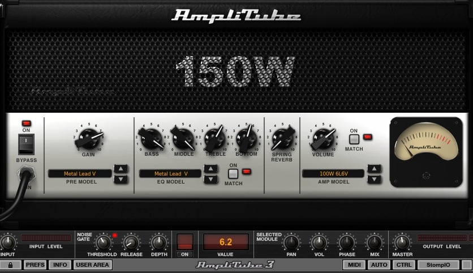Select next Pre Model with up arrow
This screenshot has width=473, height=273.
click(x=121, y=169)
